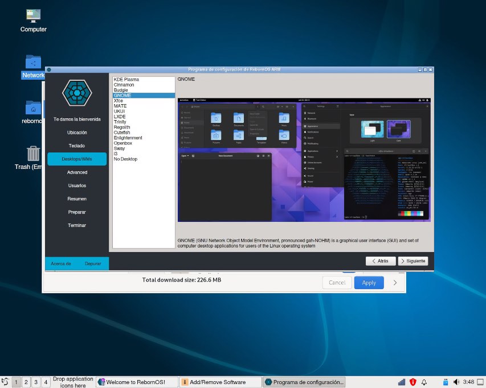
Task: Select Enlightenment in desktop list
Action: coord(144,138)
